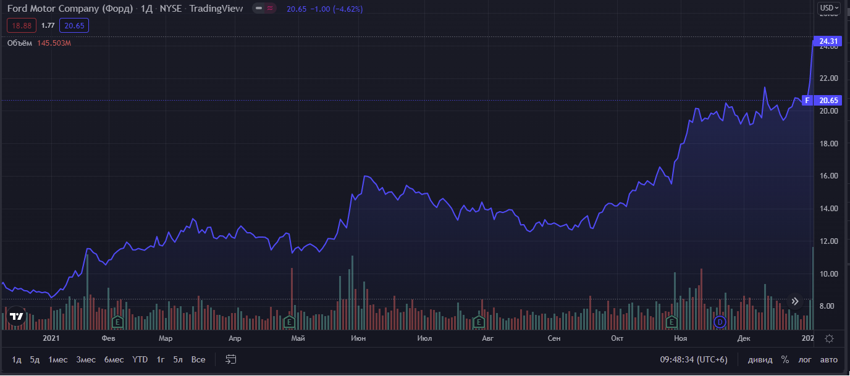Click the Объём volume indicator label
The image size is (850, 376).
click(x=20, y=43)
